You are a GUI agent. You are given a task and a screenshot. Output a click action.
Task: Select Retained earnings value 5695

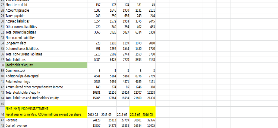pos(109,81)
